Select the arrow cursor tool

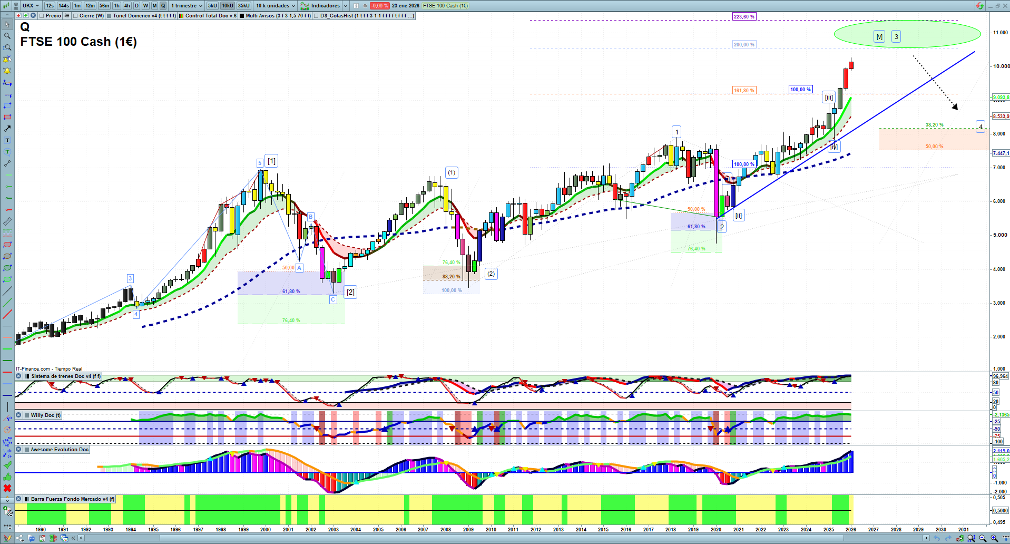7,25
